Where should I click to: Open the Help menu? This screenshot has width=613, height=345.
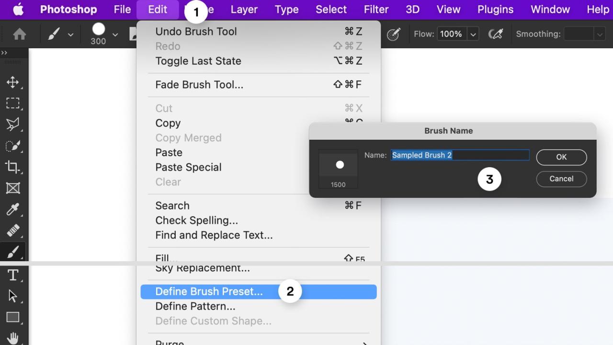tap(598, 9)
